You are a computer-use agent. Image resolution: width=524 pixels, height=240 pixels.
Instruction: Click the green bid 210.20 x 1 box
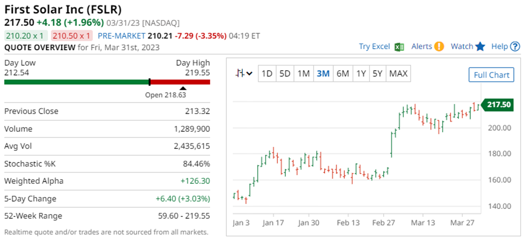click(x=26, y=36)
